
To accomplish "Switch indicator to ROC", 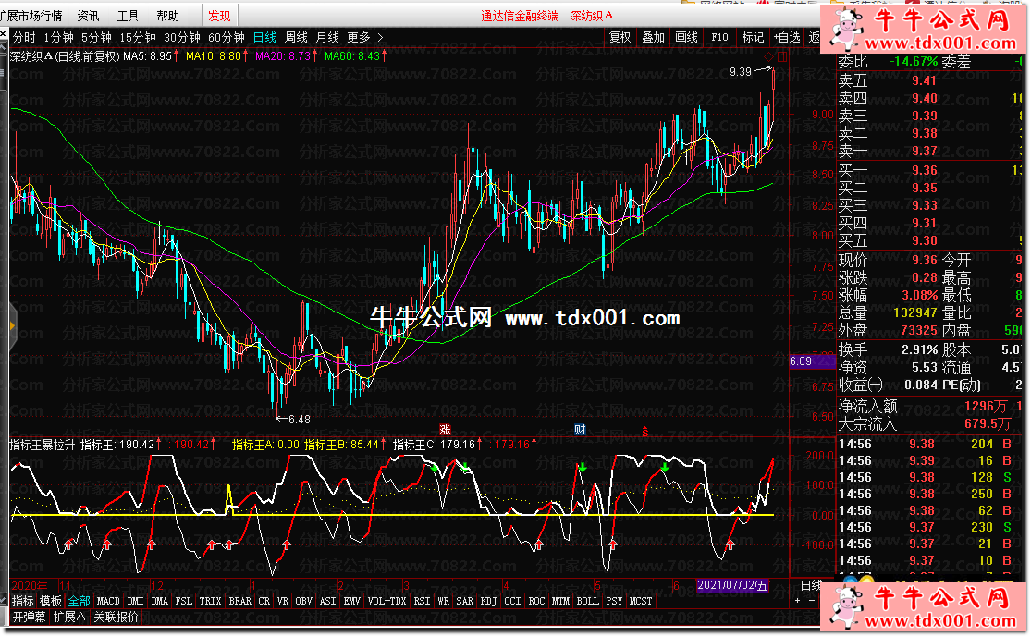I will click(x=536, y=601).
